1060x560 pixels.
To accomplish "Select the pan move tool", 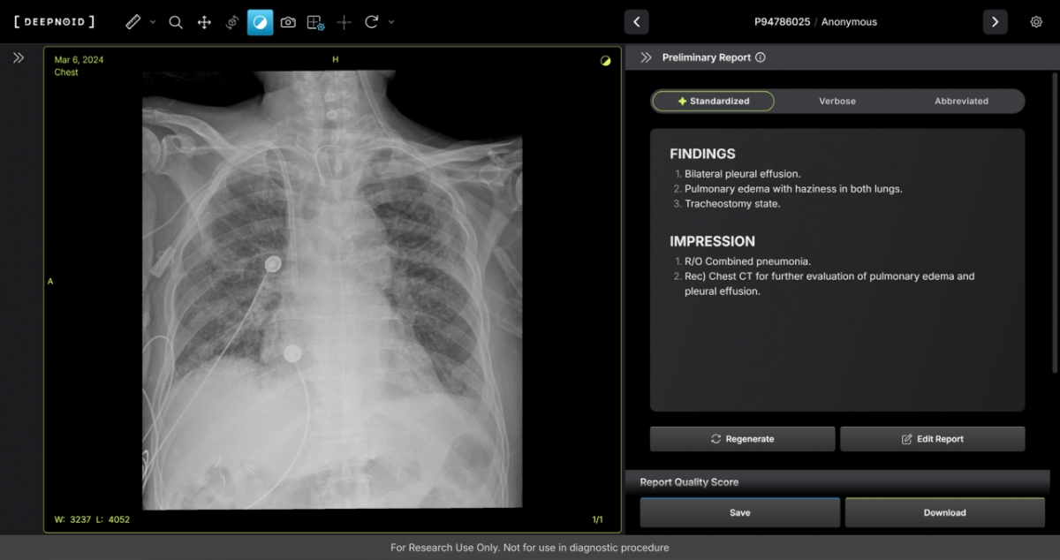I will click(204, 22).
